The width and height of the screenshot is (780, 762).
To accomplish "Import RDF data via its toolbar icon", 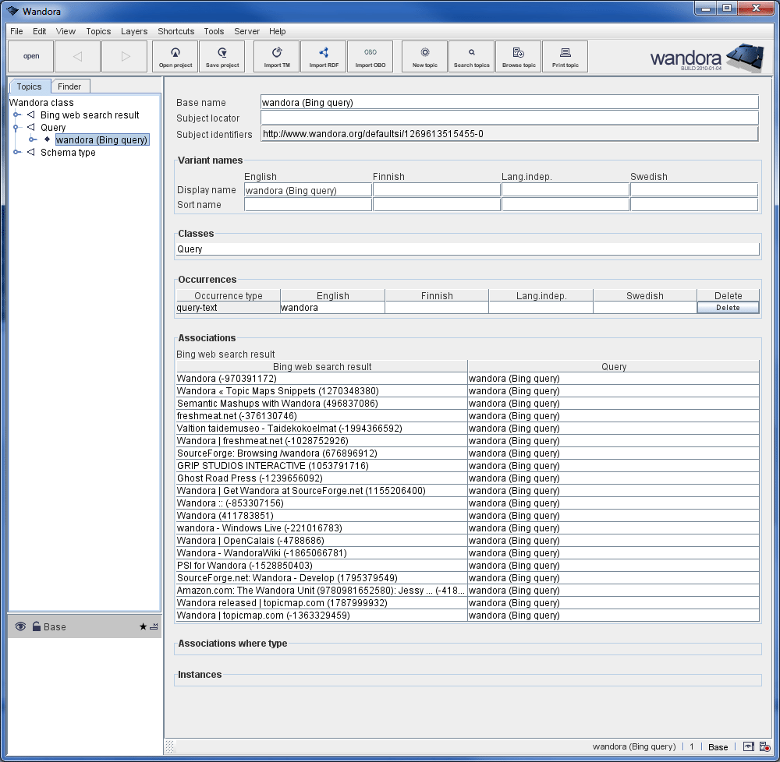I will coord(323,56).
